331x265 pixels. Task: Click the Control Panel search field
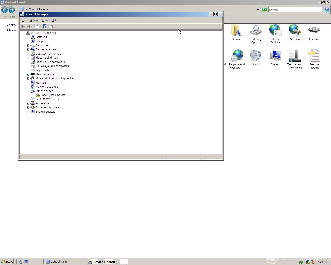click(x=296, y=10)
